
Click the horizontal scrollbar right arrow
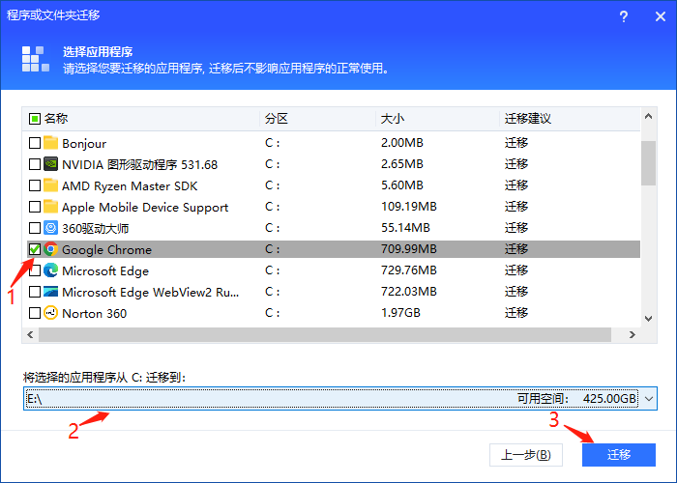(x=633, y=334)
